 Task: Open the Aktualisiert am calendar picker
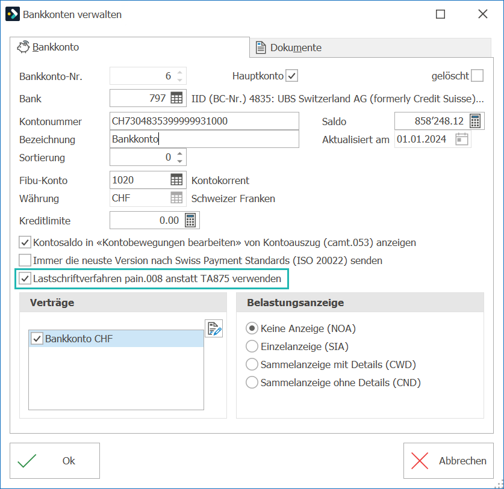[462, 139]
